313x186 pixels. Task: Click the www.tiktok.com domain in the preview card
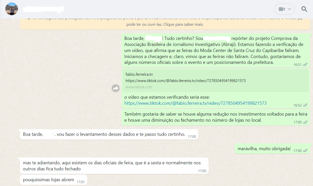pos(139,87)
